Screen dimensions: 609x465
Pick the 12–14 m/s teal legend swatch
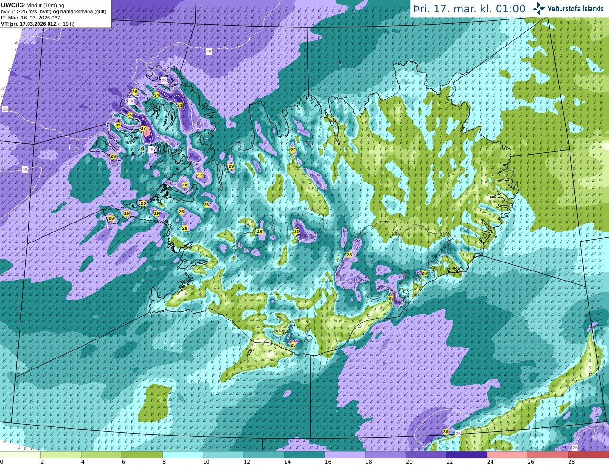coord(264,455)
